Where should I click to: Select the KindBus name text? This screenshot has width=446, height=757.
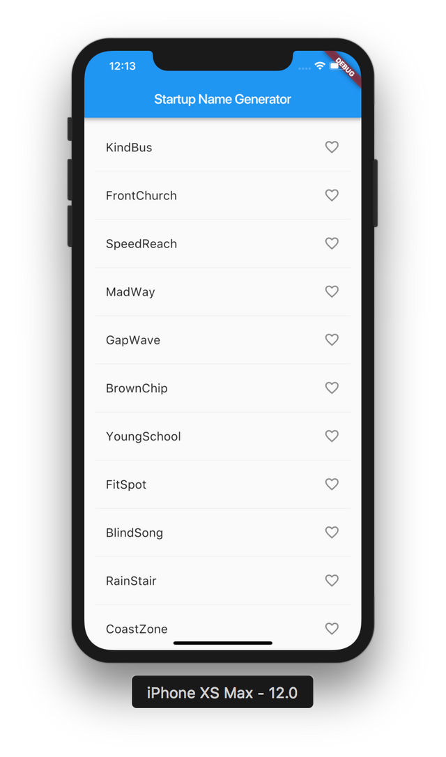click(x=129, y=148)
